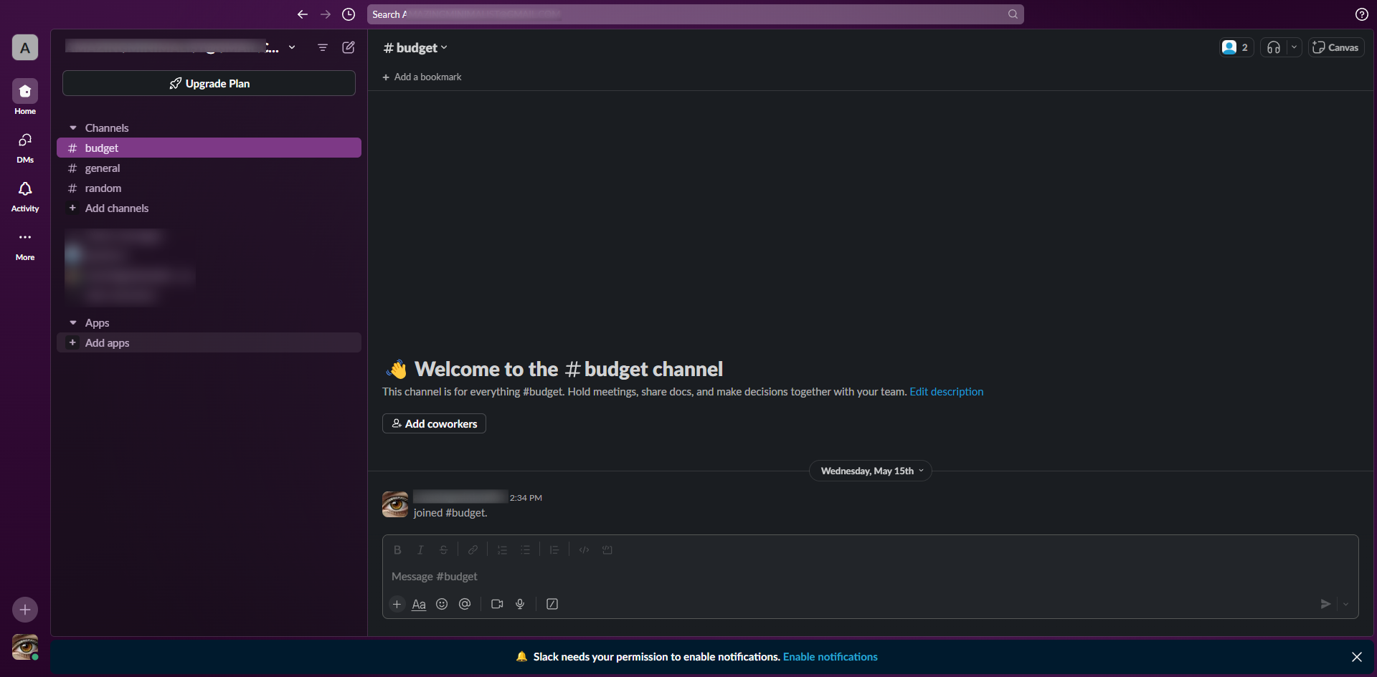The width and height of the screenshot is (1377, 677).
Task: Click the Message #budget input field
Action: click(870, 577)
